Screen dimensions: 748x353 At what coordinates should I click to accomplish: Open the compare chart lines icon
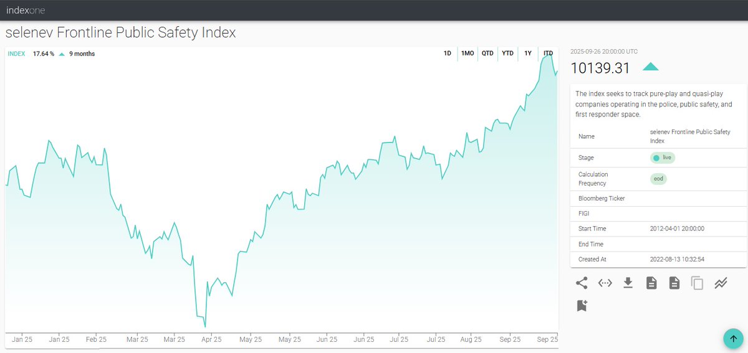[721, 283]
